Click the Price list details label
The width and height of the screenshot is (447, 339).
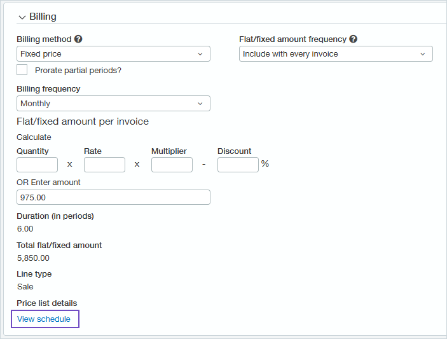pos(47,303)
